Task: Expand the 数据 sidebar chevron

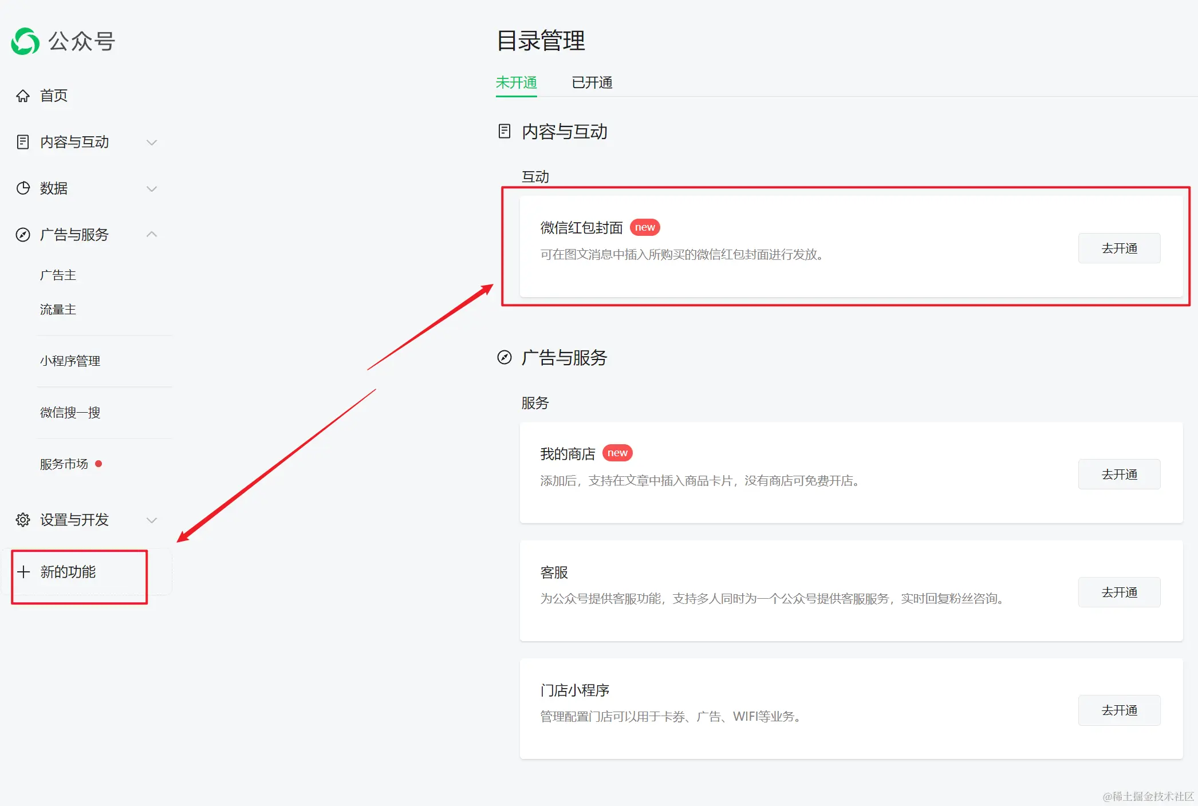Action: [x=152, y=189]
